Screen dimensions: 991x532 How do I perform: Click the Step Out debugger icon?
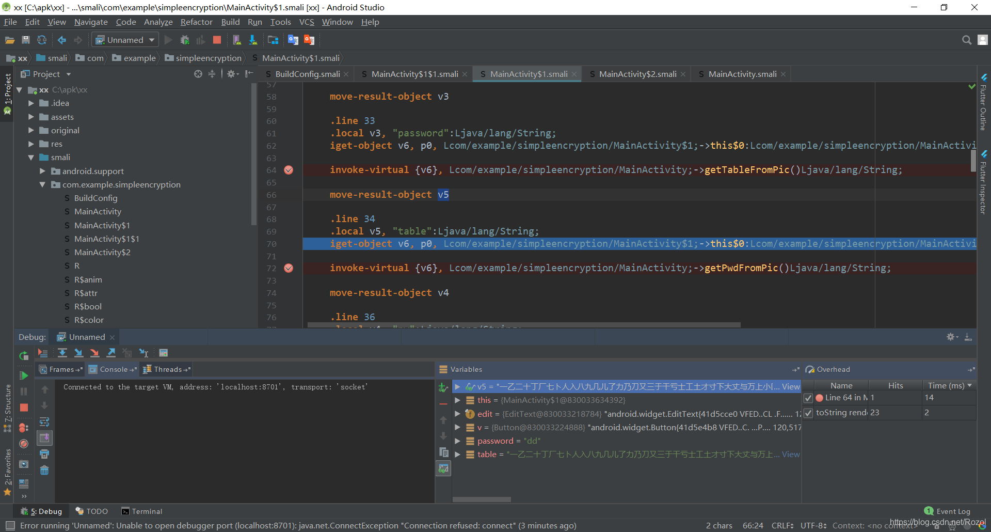click(111, 353)
